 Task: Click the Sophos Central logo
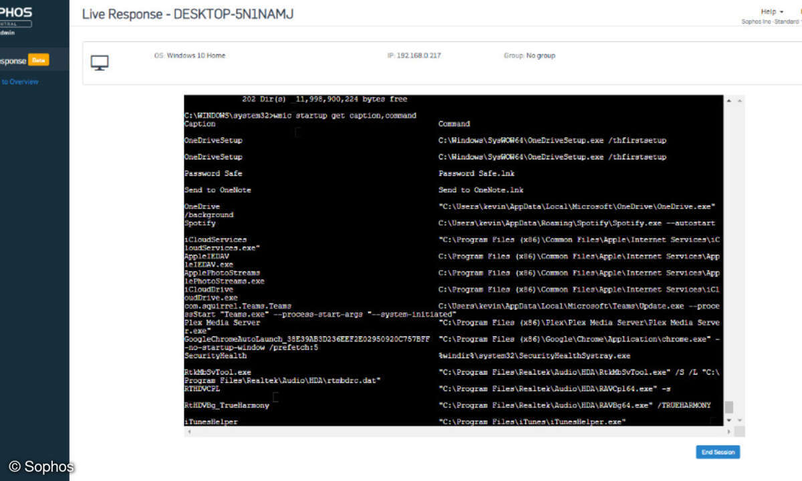16,18
